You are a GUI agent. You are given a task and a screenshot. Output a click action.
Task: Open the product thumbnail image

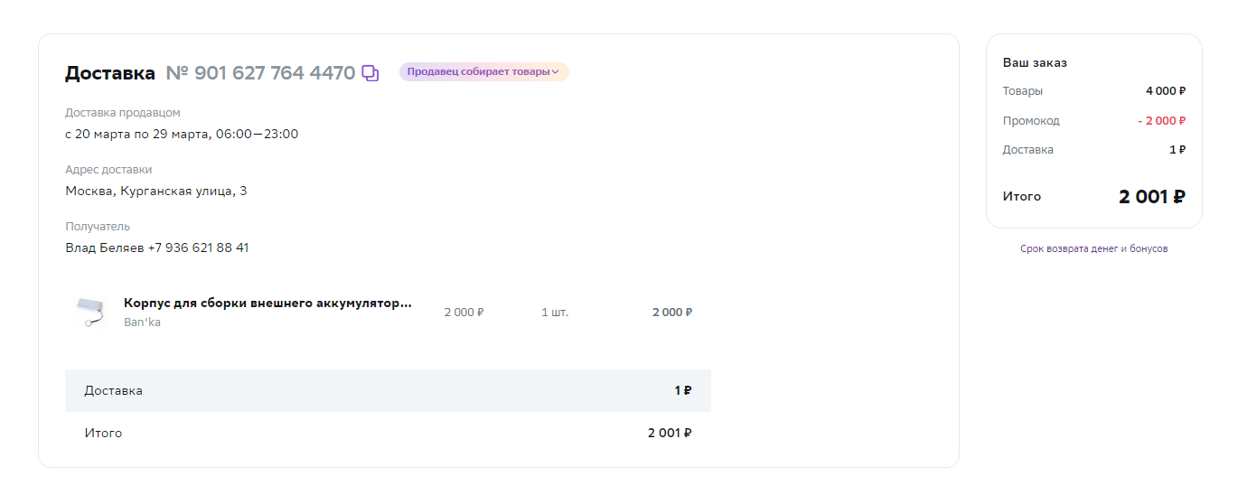90,312
